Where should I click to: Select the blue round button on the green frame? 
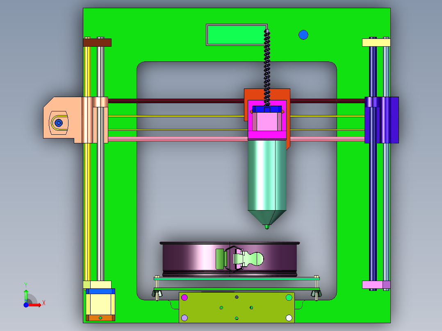(x=303, y=35)
